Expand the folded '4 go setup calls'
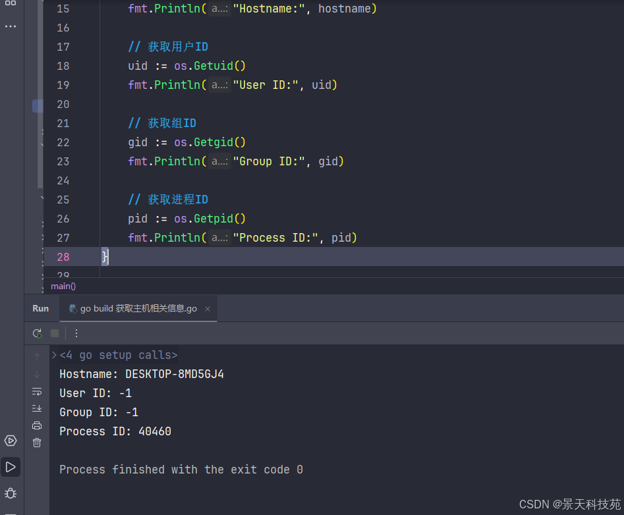Screen dimensions: 624x515 pyautogui.click(x=54, y=355)
